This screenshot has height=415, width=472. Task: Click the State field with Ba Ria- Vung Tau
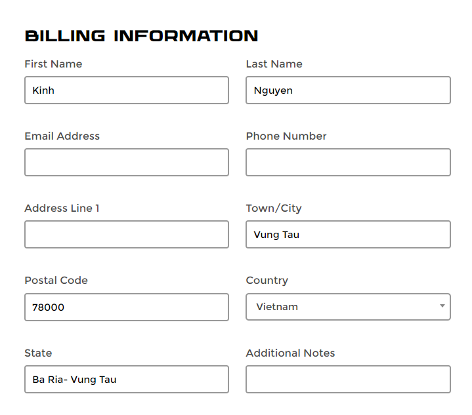click(127, 379)
